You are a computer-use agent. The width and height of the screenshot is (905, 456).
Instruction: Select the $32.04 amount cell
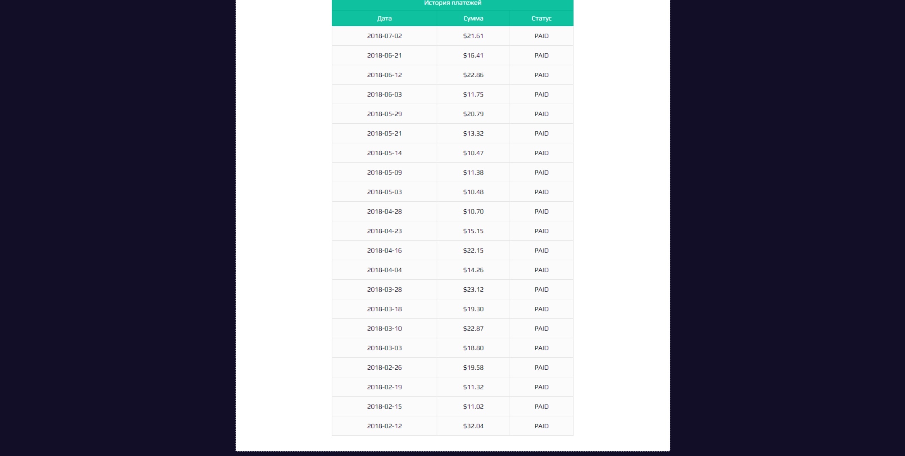pos(473,426)
